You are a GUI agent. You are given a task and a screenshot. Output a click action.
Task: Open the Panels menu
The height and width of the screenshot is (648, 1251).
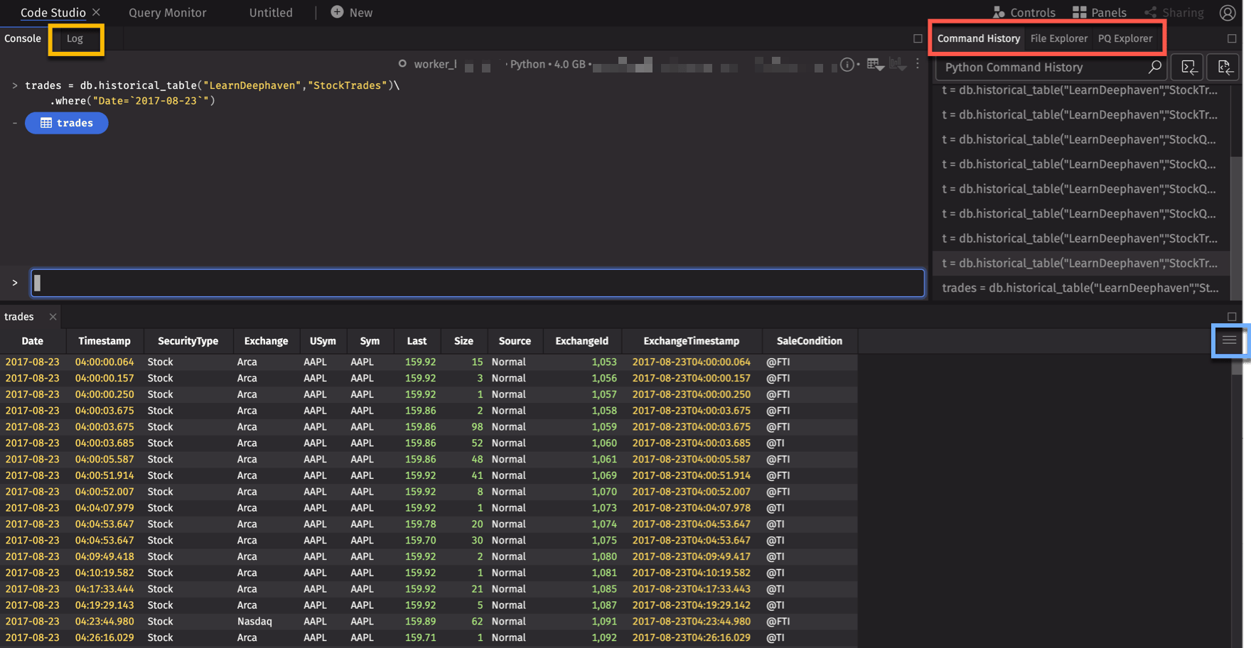click(x=1099, y=13)
